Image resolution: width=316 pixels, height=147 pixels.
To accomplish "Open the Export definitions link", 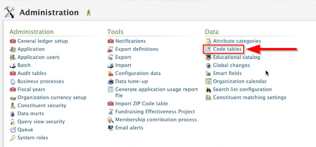I will (x=137, y=49).
